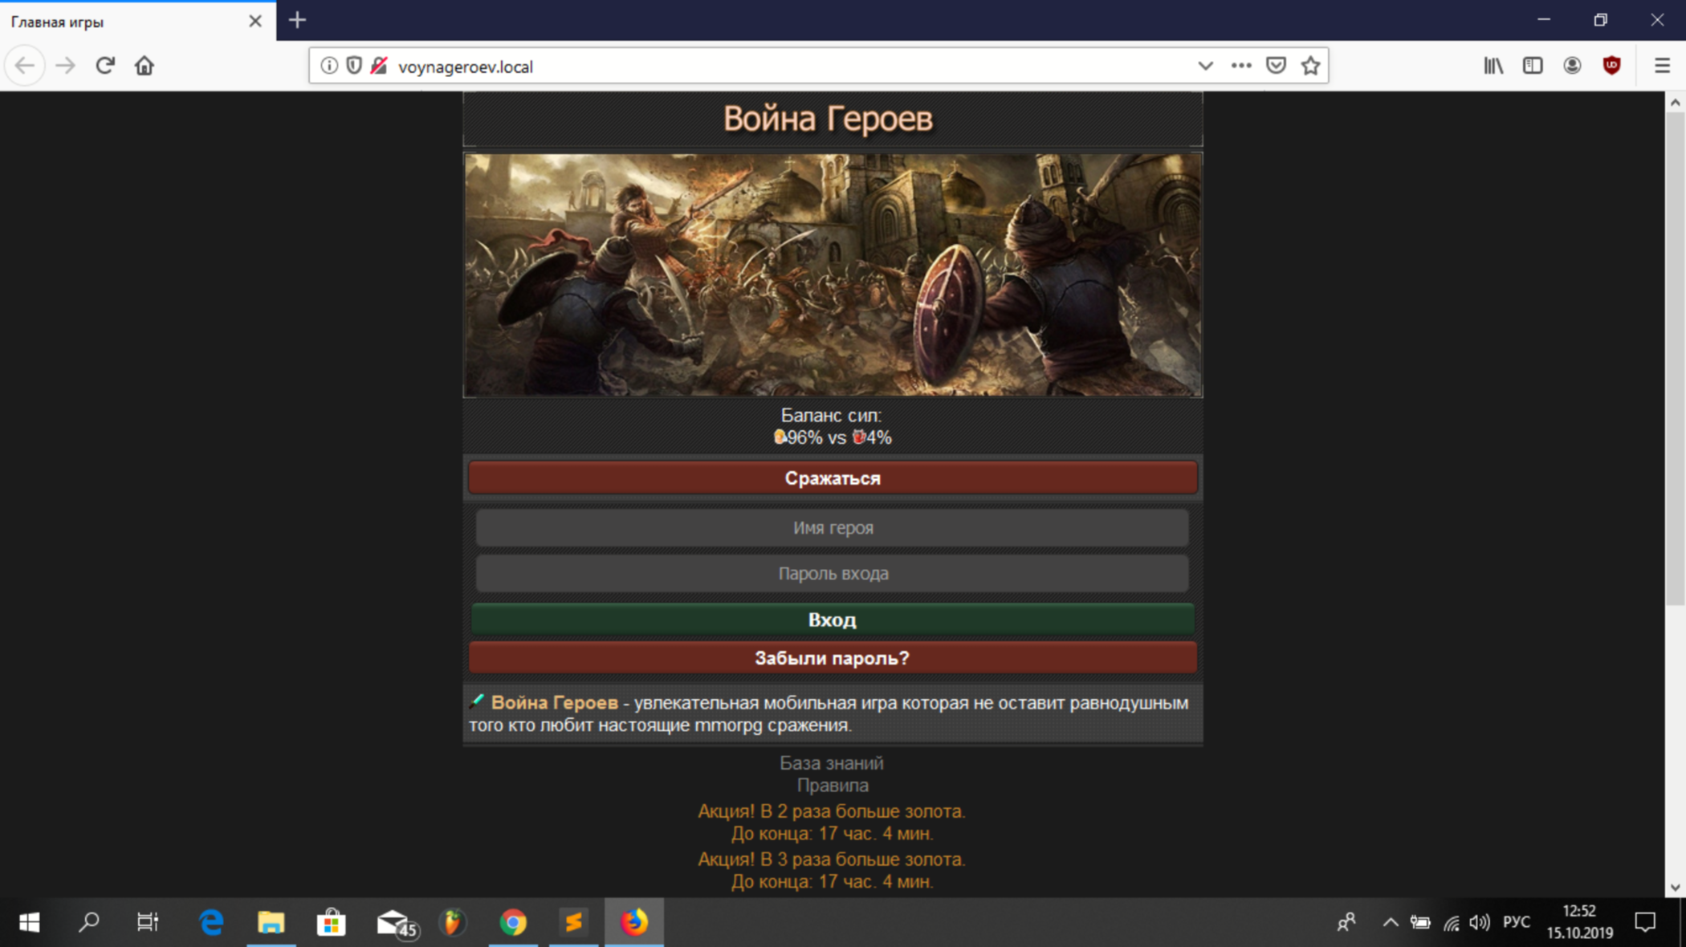Image resolution: width=1686 pixels, height=947 pixels.
Task: Toggle the Sidebar view icon
Action: (x=1533, y=66)
